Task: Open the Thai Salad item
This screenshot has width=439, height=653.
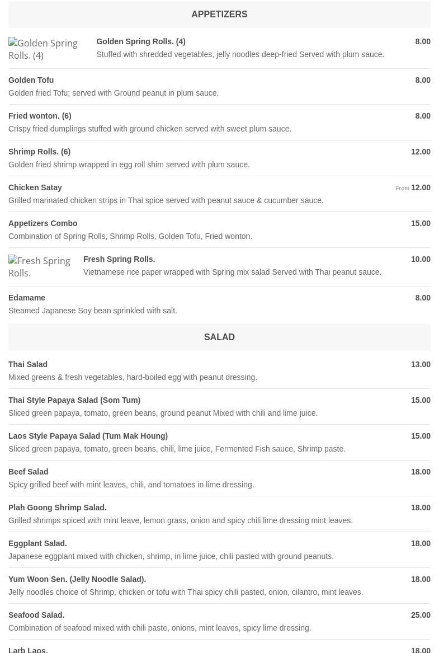Action: (x=28, y=364)
